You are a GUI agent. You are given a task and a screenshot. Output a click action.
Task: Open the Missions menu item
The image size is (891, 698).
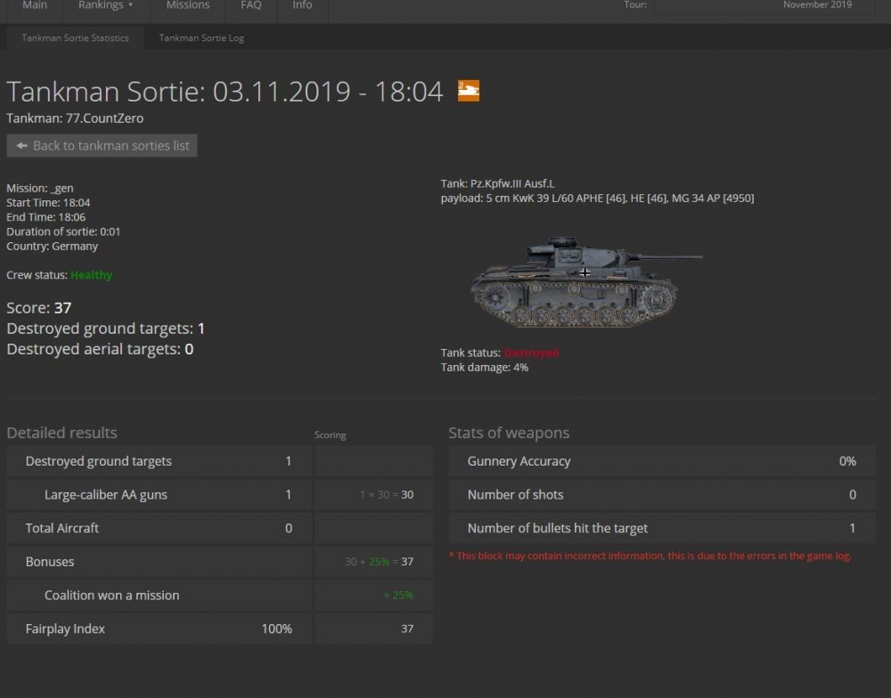pyautogui.click(x=188, y=5)
